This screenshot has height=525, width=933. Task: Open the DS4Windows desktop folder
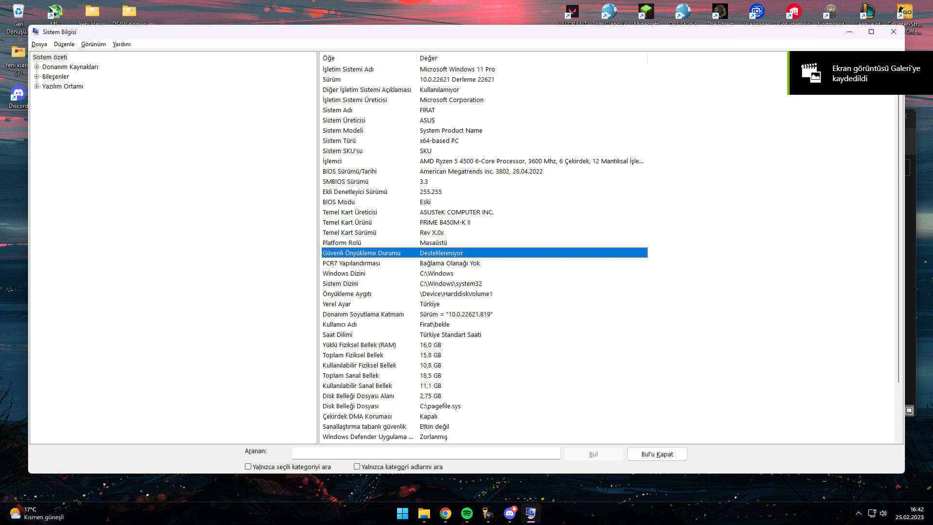(x=129, y=14)
